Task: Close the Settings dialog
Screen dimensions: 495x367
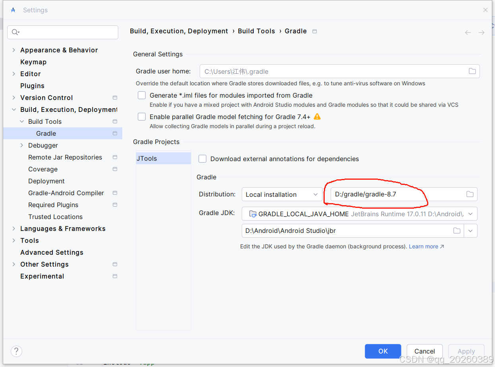Action: 485,10
